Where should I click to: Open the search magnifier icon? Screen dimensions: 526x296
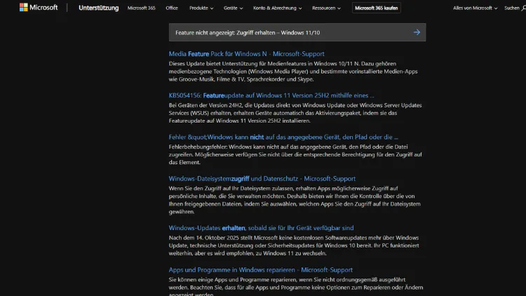click(524, 8)
